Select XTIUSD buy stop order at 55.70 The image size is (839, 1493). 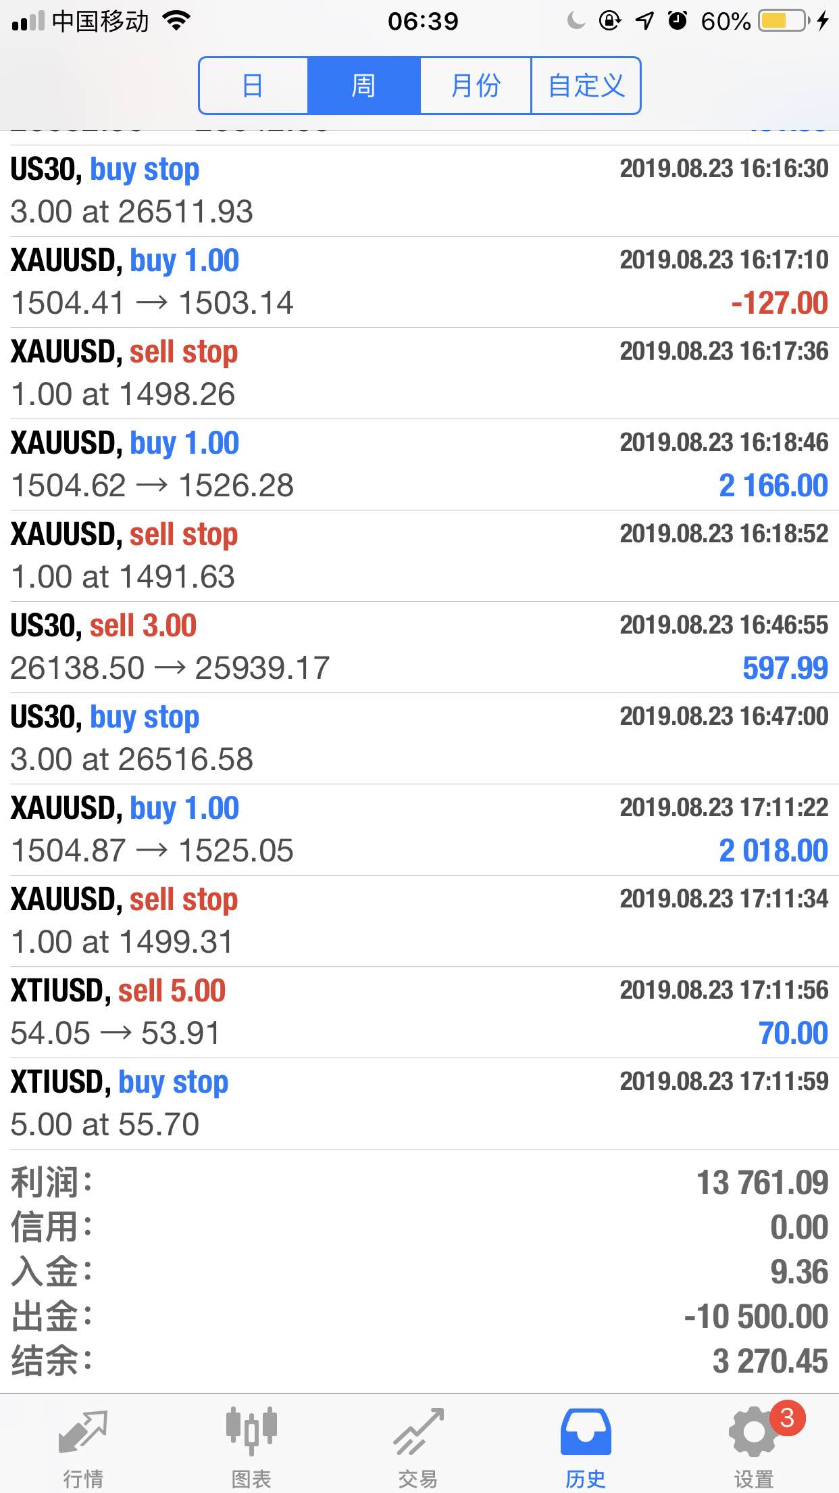pos(419,1104)
